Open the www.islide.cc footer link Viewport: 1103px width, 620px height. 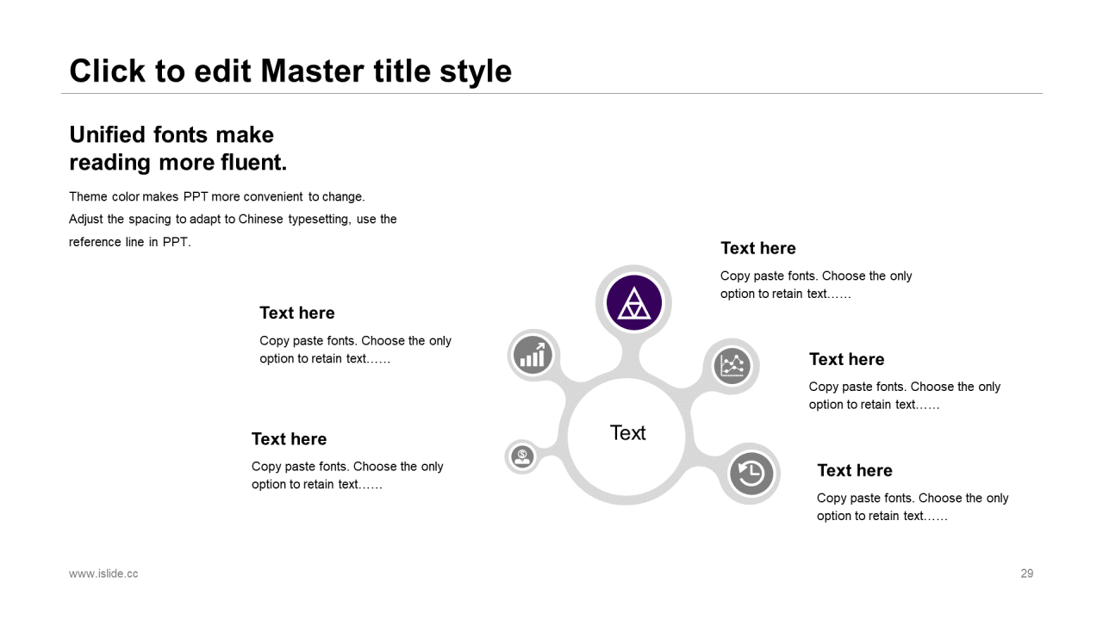(103, 573)
